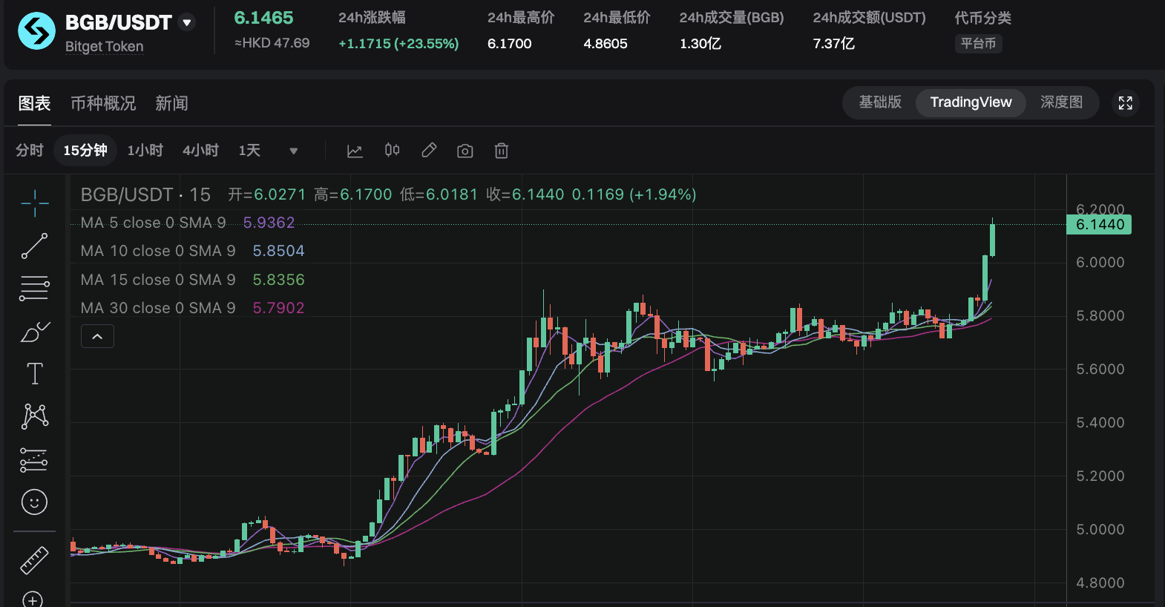Select the brush drawing tool
Image resolution: width=1165 pixels, height=607 pixels.
34,332
